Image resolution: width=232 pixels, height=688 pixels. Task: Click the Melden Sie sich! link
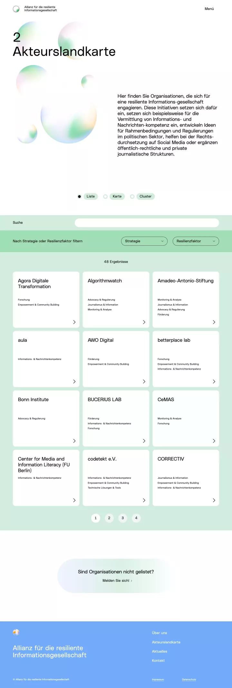click(117, 580)
